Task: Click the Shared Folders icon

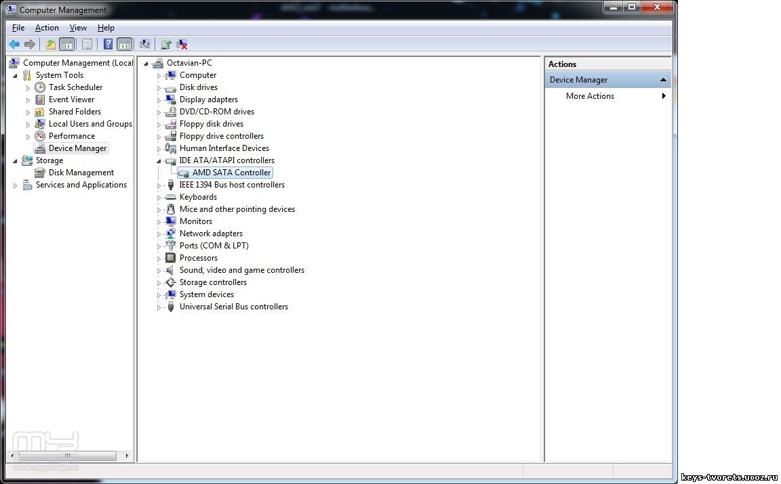Action: point(40,112)
